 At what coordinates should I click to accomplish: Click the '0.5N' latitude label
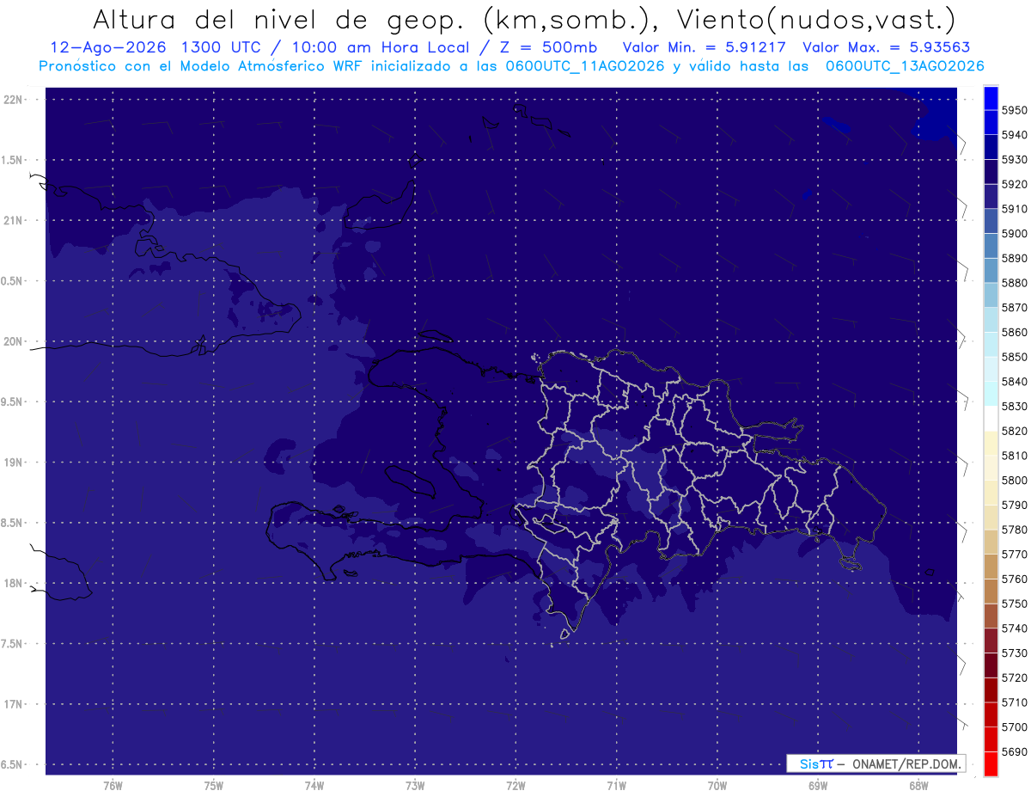click(11, 281)
